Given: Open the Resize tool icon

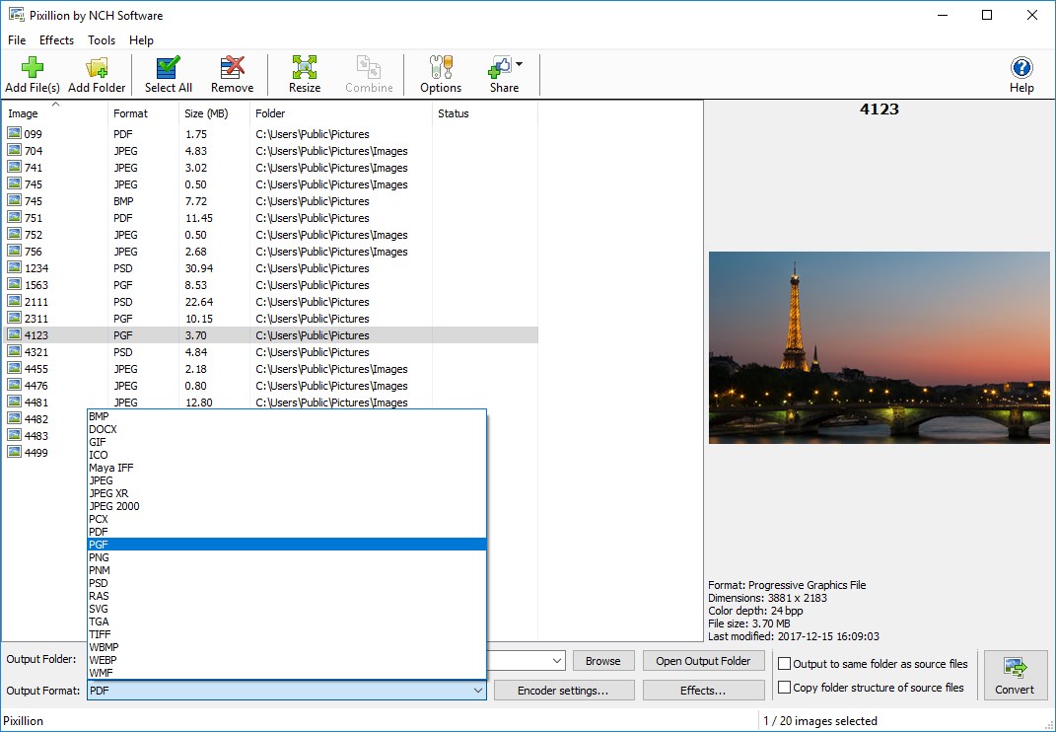Looking at the screenshot, I should pos(304,67).
